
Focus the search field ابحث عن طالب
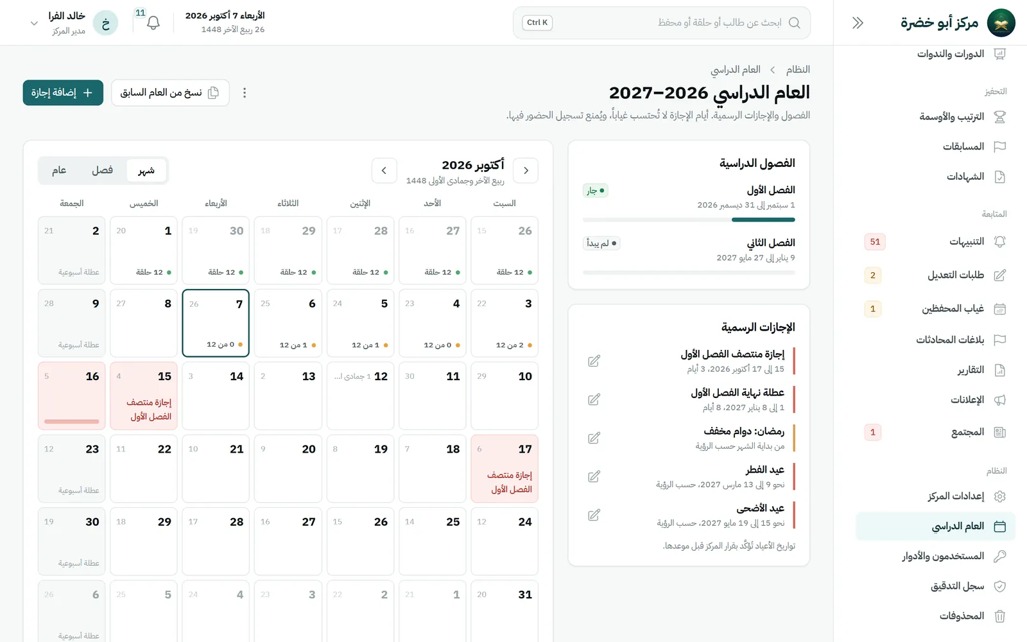pos(662,23)
